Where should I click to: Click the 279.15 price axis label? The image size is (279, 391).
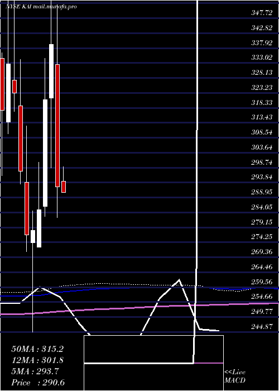262,222
